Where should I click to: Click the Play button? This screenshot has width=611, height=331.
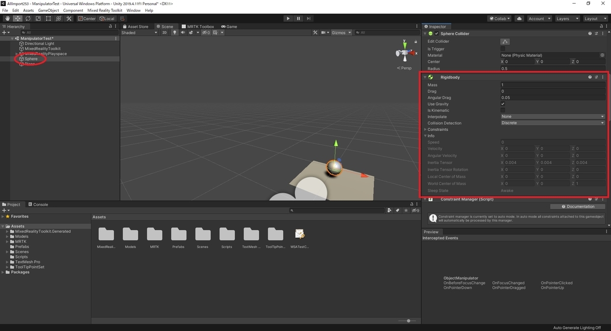[288, 19]
